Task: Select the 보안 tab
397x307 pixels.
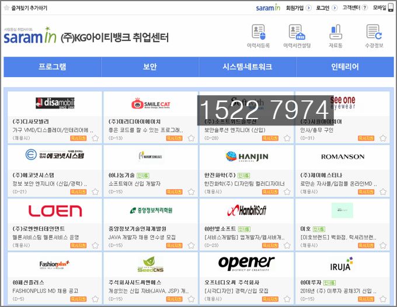Action: pyautogui.click(x=150, y=67)
